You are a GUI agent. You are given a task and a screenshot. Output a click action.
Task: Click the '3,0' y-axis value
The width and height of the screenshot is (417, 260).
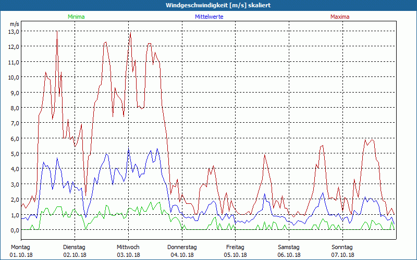(15, 184)
